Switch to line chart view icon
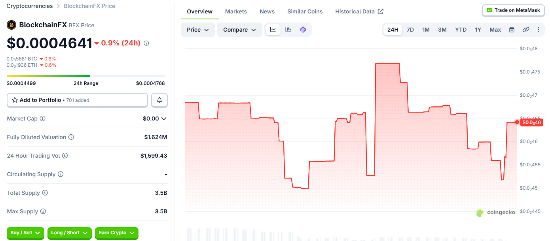 click(x=273, y=30)
